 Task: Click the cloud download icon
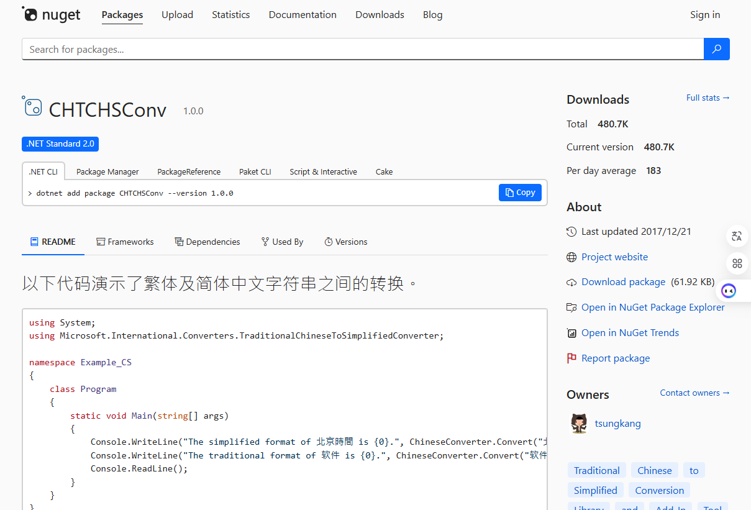(571, 282)
